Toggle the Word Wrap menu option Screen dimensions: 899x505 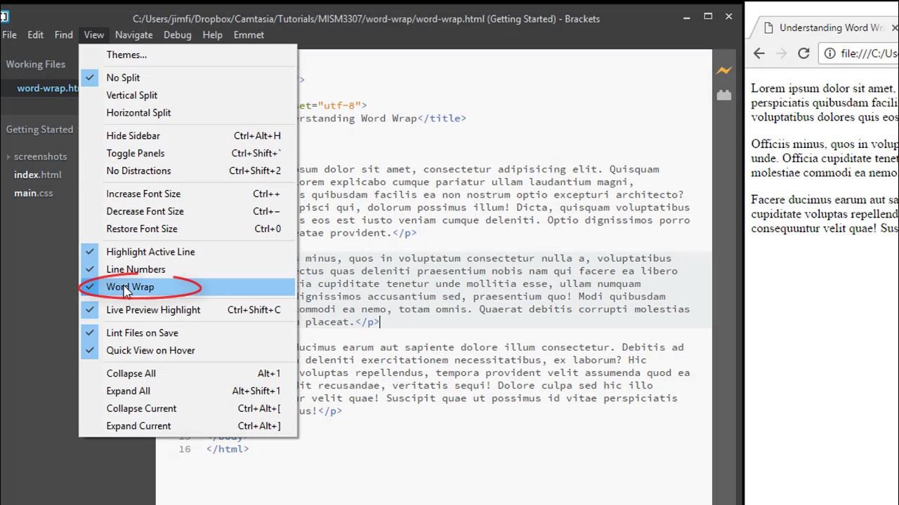188,287
